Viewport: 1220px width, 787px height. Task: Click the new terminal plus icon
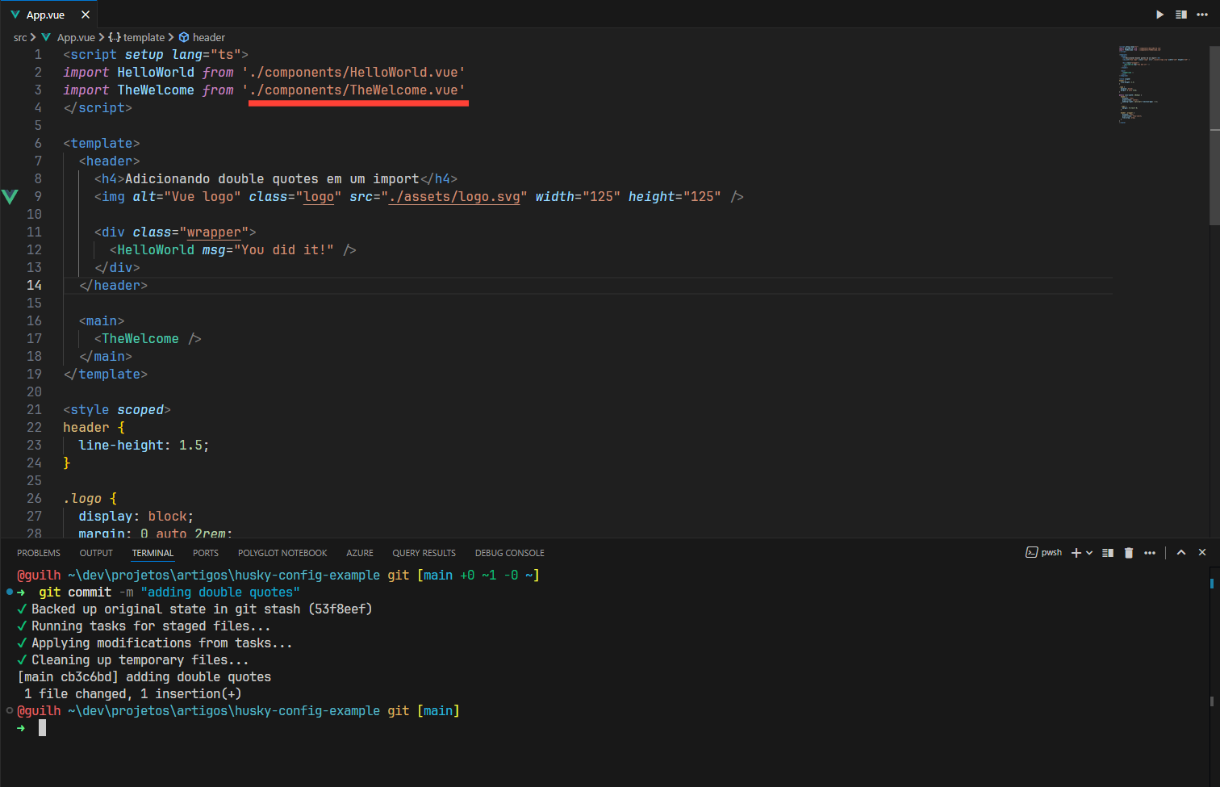point(1076,553)
